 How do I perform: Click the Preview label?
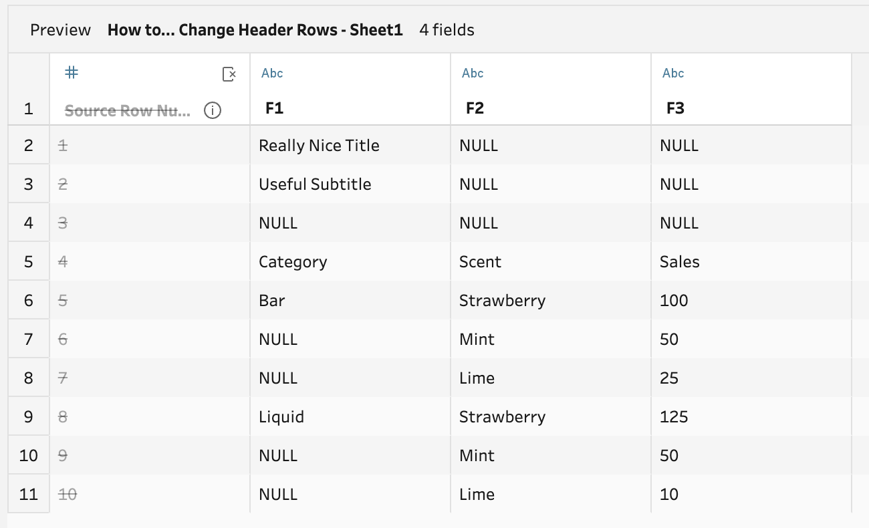click(x=60, y=30)
